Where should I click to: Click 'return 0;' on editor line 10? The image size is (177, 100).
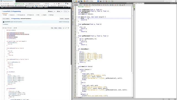coord(84,20)
